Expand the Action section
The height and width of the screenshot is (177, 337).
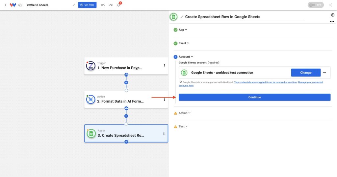184,113
